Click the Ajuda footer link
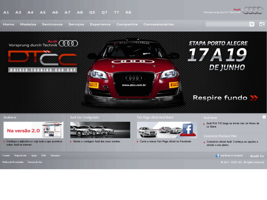 [34, 156]
